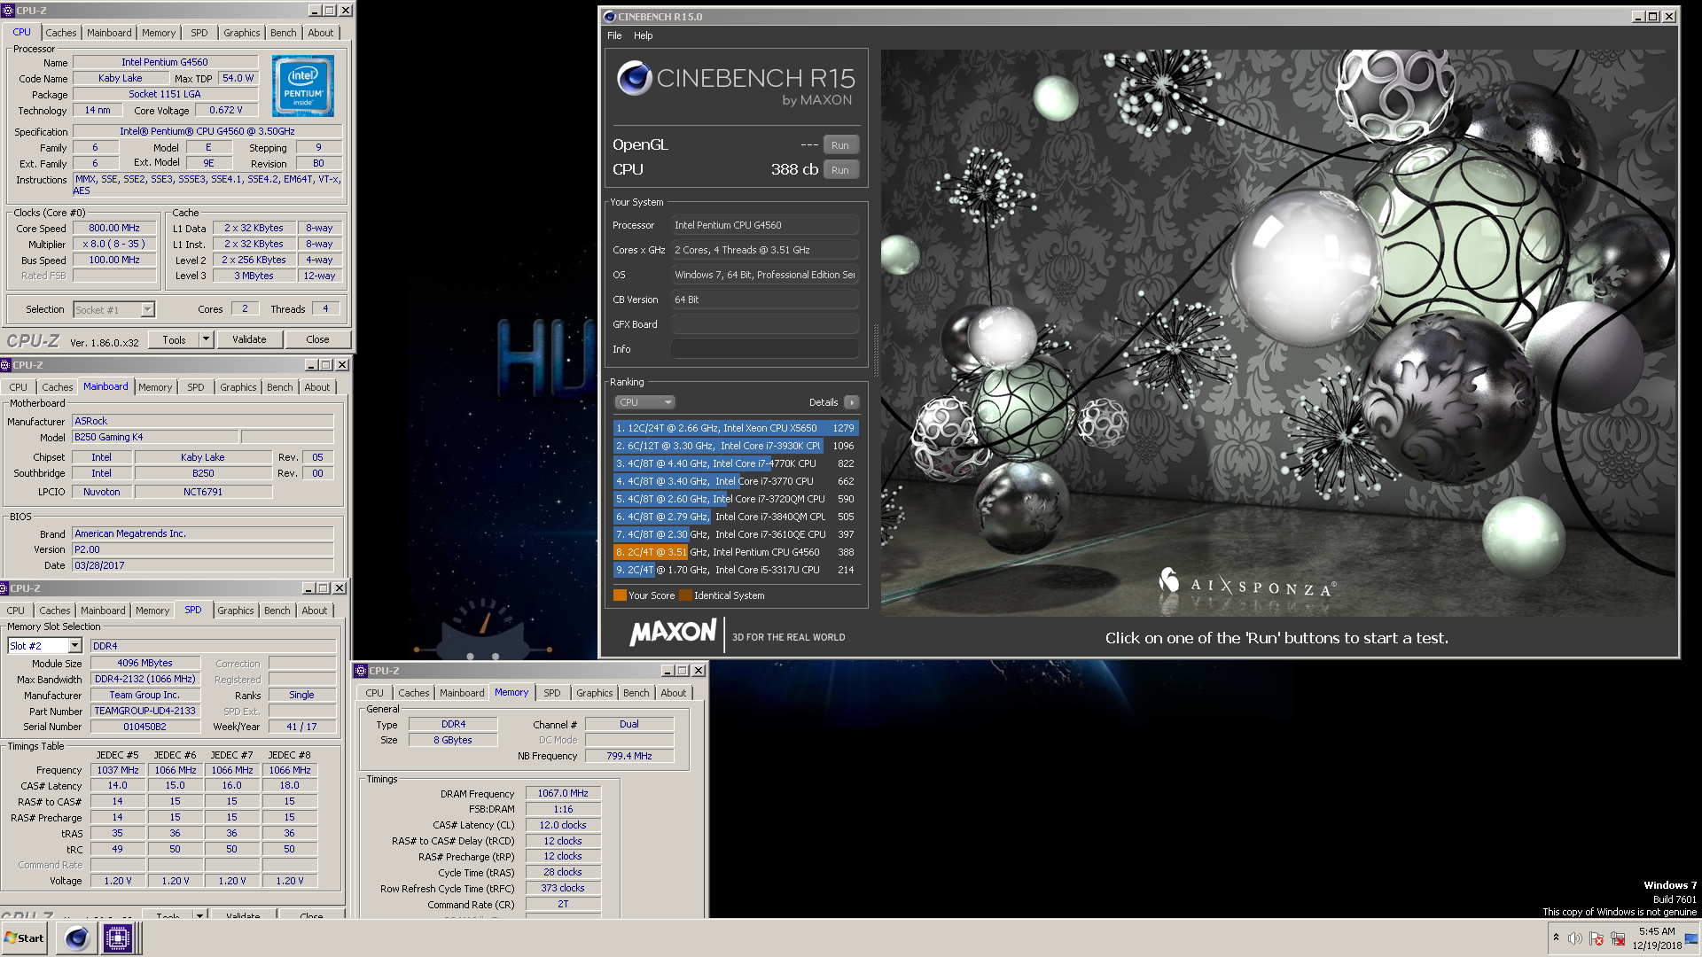This screenshot has height=957, width=1702.
Task: Click the Validate button in top CPU-Z window
Action: click(249, 339)
